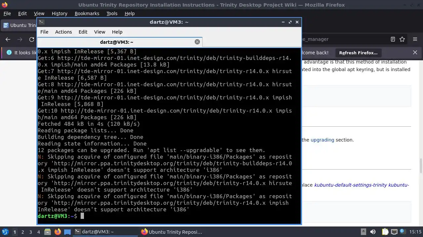Open the Firefox hamburger application menu
The image size is (423, 237).
(415, 39)
